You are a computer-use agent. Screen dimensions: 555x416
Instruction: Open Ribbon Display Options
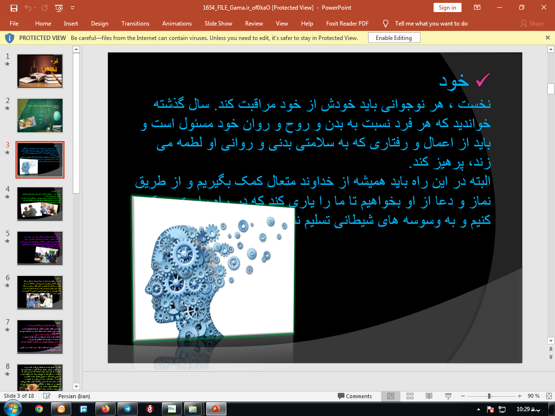pos(477,8)
